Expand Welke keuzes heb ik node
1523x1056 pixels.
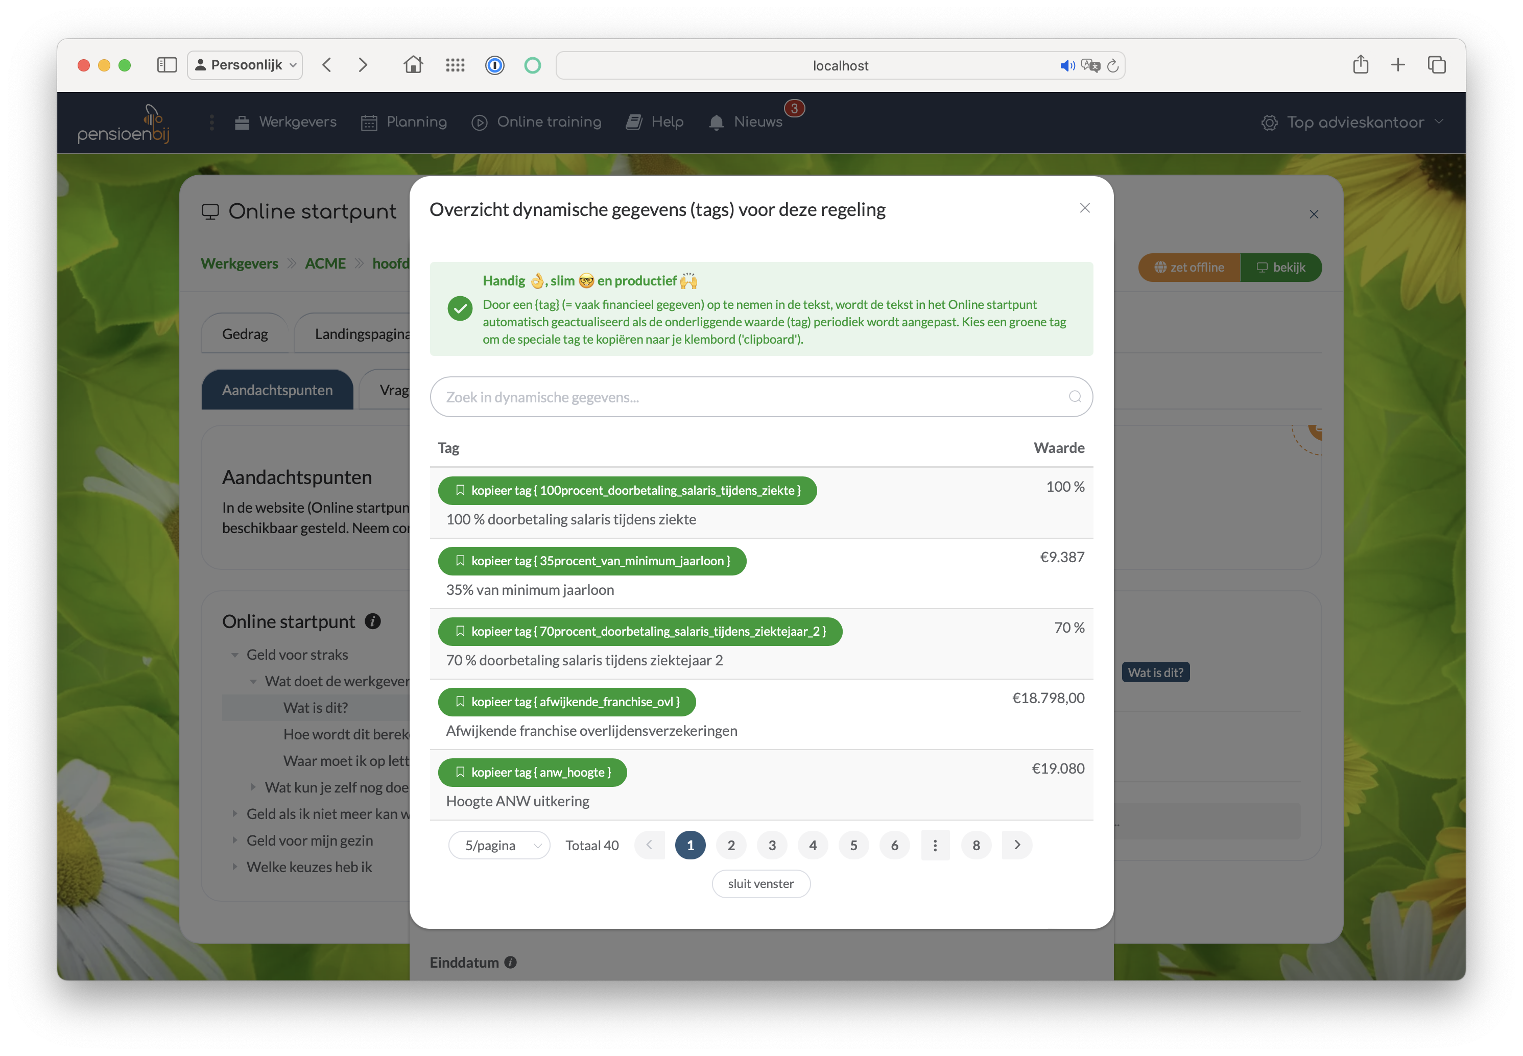tap(235, 867)
